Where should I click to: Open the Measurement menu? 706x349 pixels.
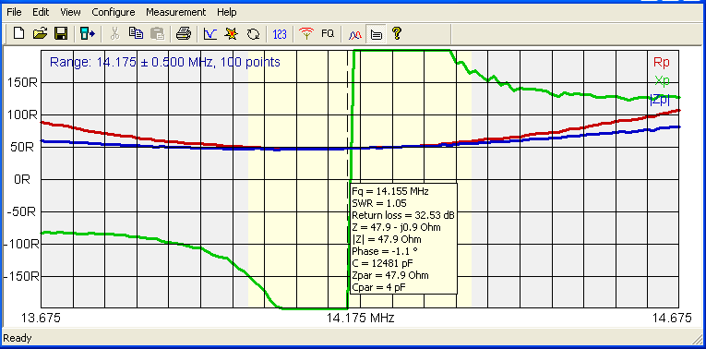click(x=175, y=12)
